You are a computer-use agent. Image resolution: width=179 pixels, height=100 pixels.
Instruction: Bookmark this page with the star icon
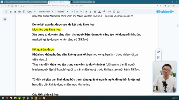tap(161, 6)
